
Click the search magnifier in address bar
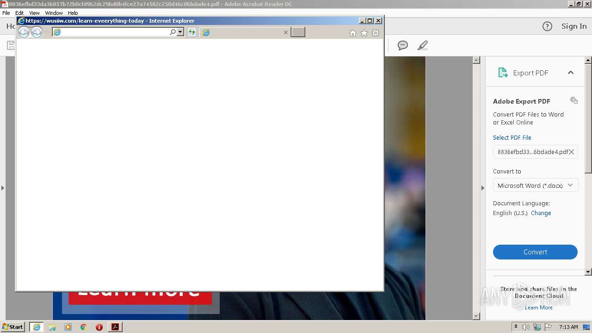point(173,32)
